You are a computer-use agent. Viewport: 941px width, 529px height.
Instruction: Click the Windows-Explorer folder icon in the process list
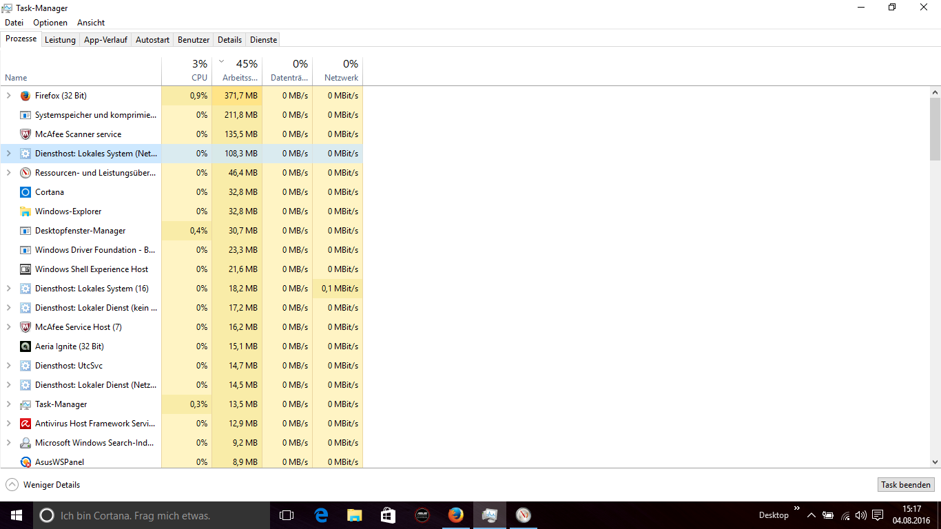click(25, 211)
